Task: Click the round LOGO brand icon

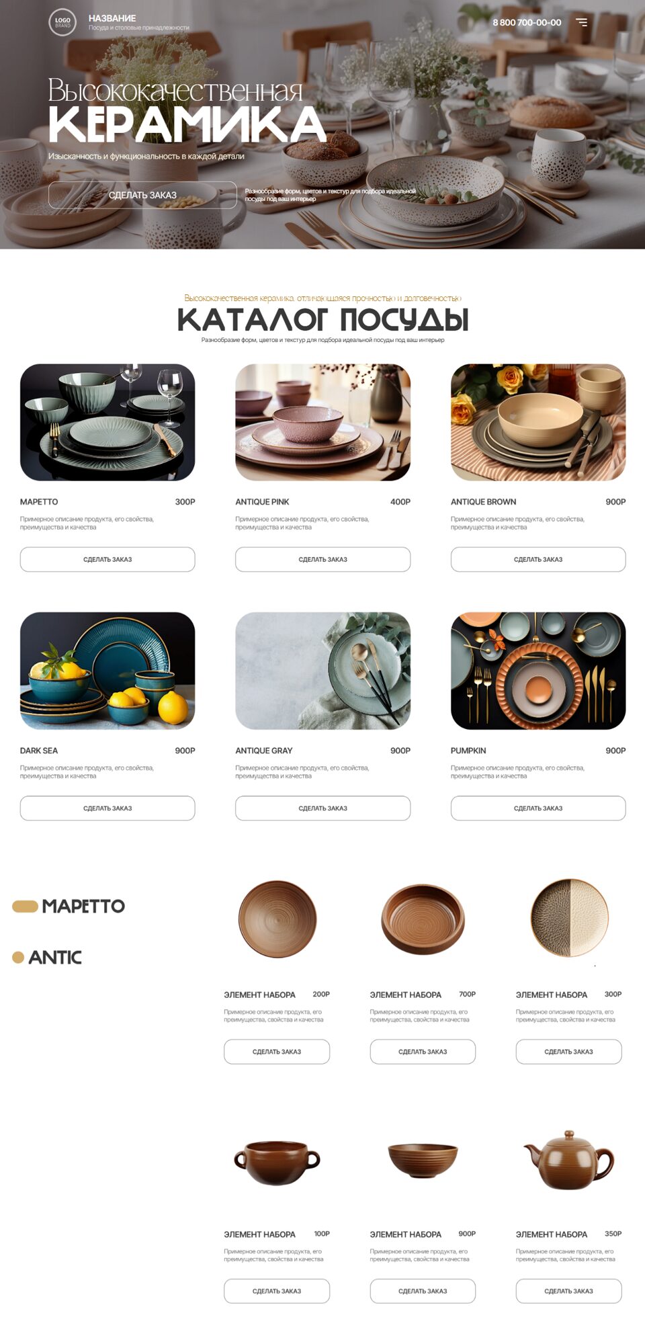Action: (x=62, y=22)
